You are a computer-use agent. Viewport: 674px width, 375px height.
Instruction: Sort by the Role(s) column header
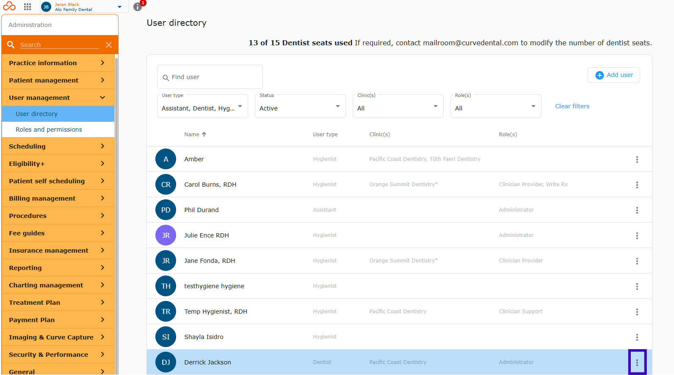click(x=508, y=135)
